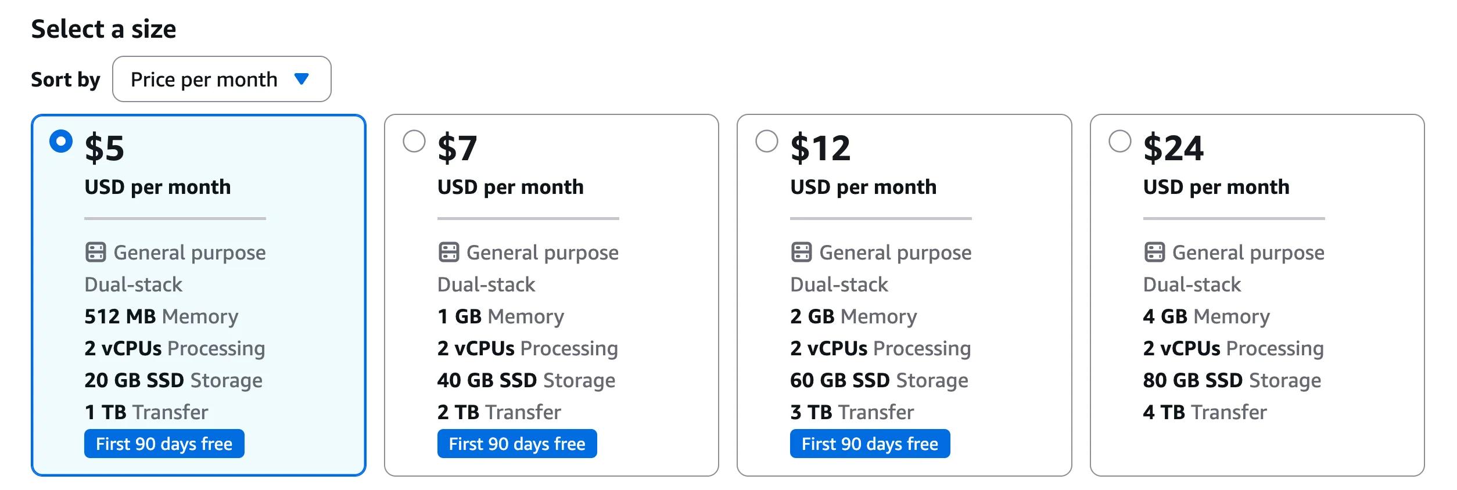Click the blue dropdown arrow next to Price per month
This screenshot has width=1457, height=490.
302,78
